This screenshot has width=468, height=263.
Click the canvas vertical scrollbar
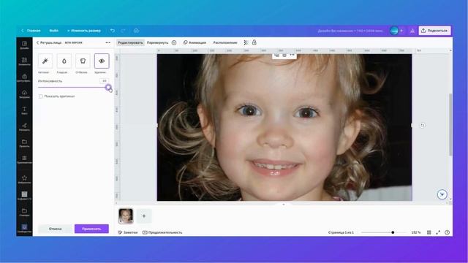click(x=450, y=124)
